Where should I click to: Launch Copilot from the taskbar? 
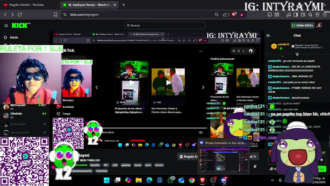(128, 180)
